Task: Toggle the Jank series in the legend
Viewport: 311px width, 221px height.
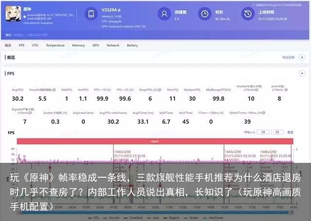Action: [153, 218]
